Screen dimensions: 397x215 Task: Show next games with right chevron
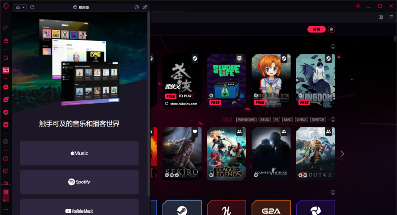coord(342,154)
